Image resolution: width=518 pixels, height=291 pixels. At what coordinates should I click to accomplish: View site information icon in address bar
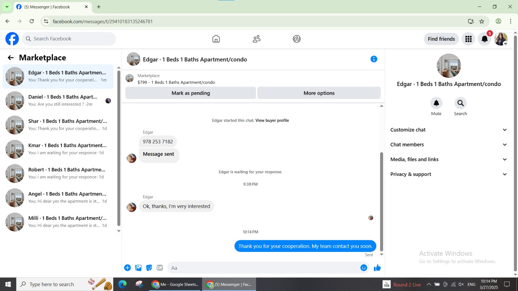(46, 21)
